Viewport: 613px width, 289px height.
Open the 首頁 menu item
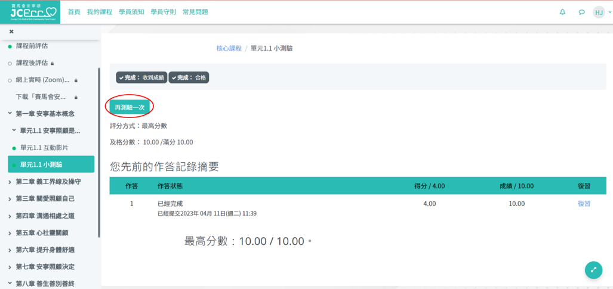point(74,12)
